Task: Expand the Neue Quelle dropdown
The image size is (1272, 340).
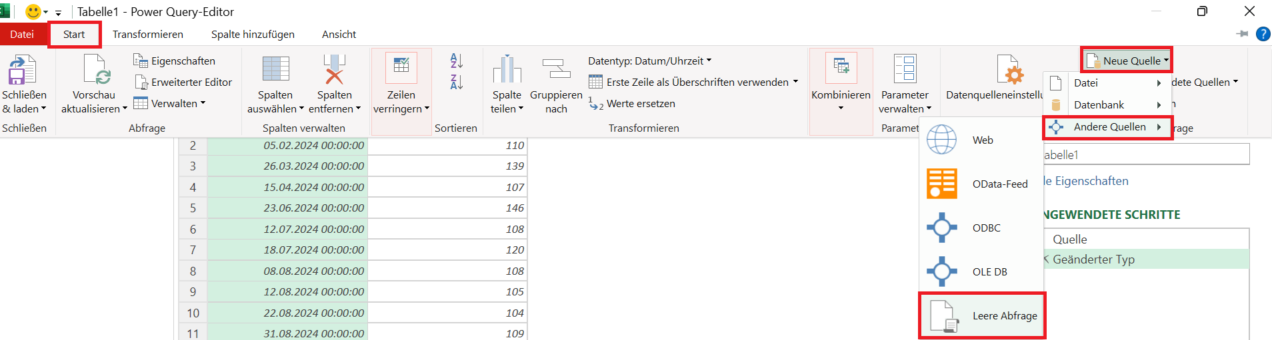Action: (1127, 61)
